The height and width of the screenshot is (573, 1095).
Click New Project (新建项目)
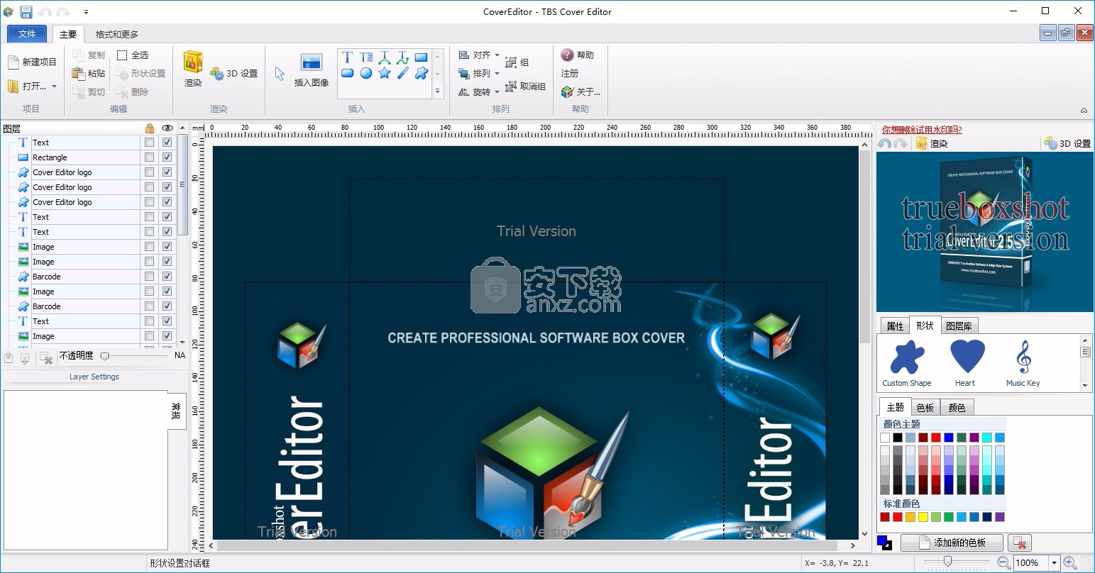tap(32, 62)
